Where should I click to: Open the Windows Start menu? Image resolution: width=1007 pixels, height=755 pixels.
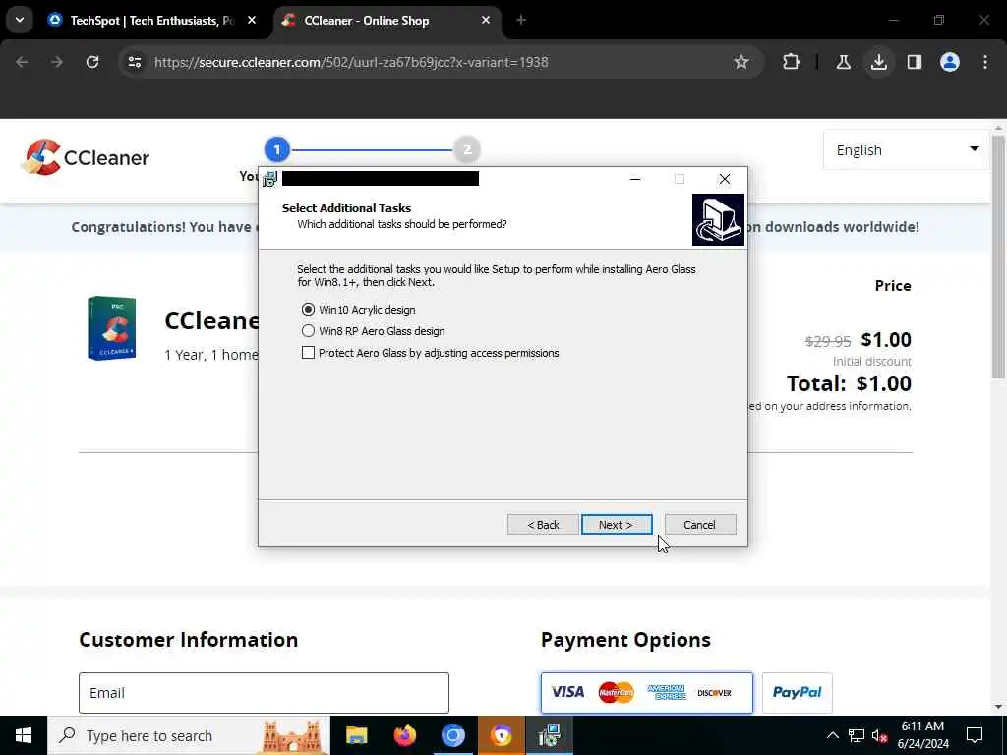point(24,735)
